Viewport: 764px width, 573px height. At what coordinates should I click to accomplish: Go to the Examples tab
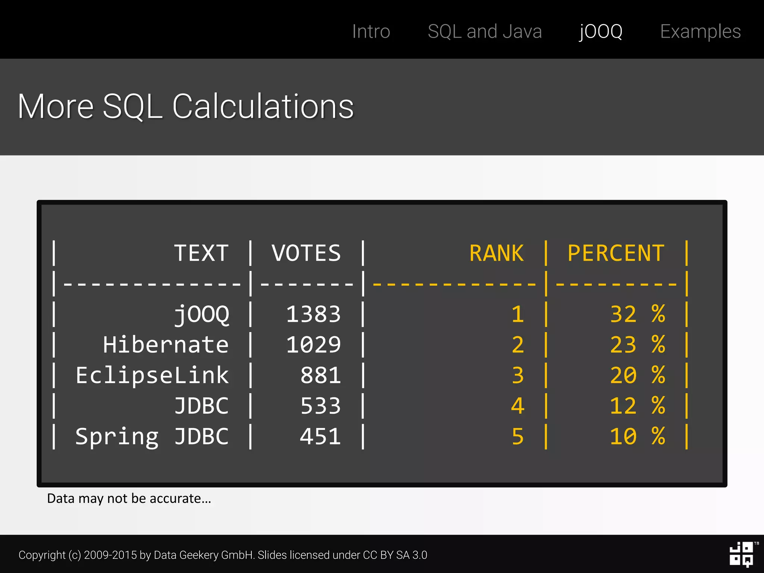pyautogui.click(x=700, y=31)
